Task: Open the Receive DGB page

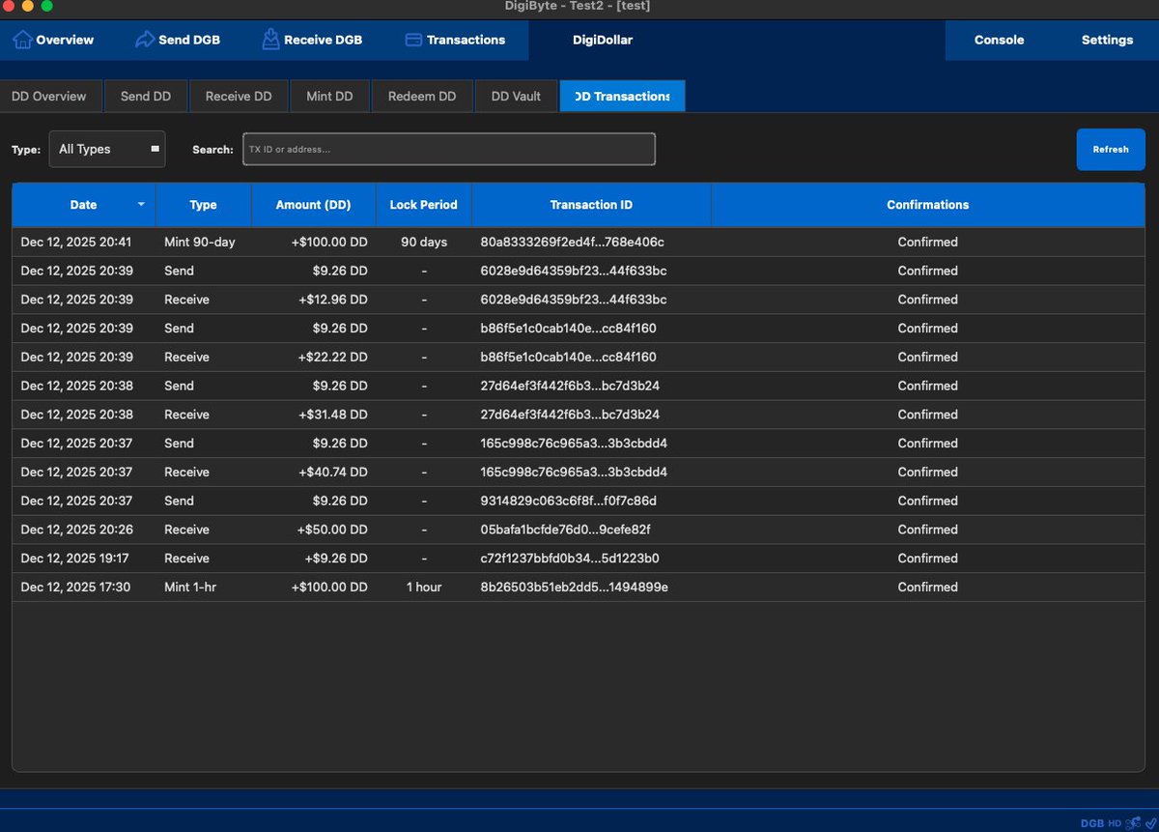Action: click(311, 41)
